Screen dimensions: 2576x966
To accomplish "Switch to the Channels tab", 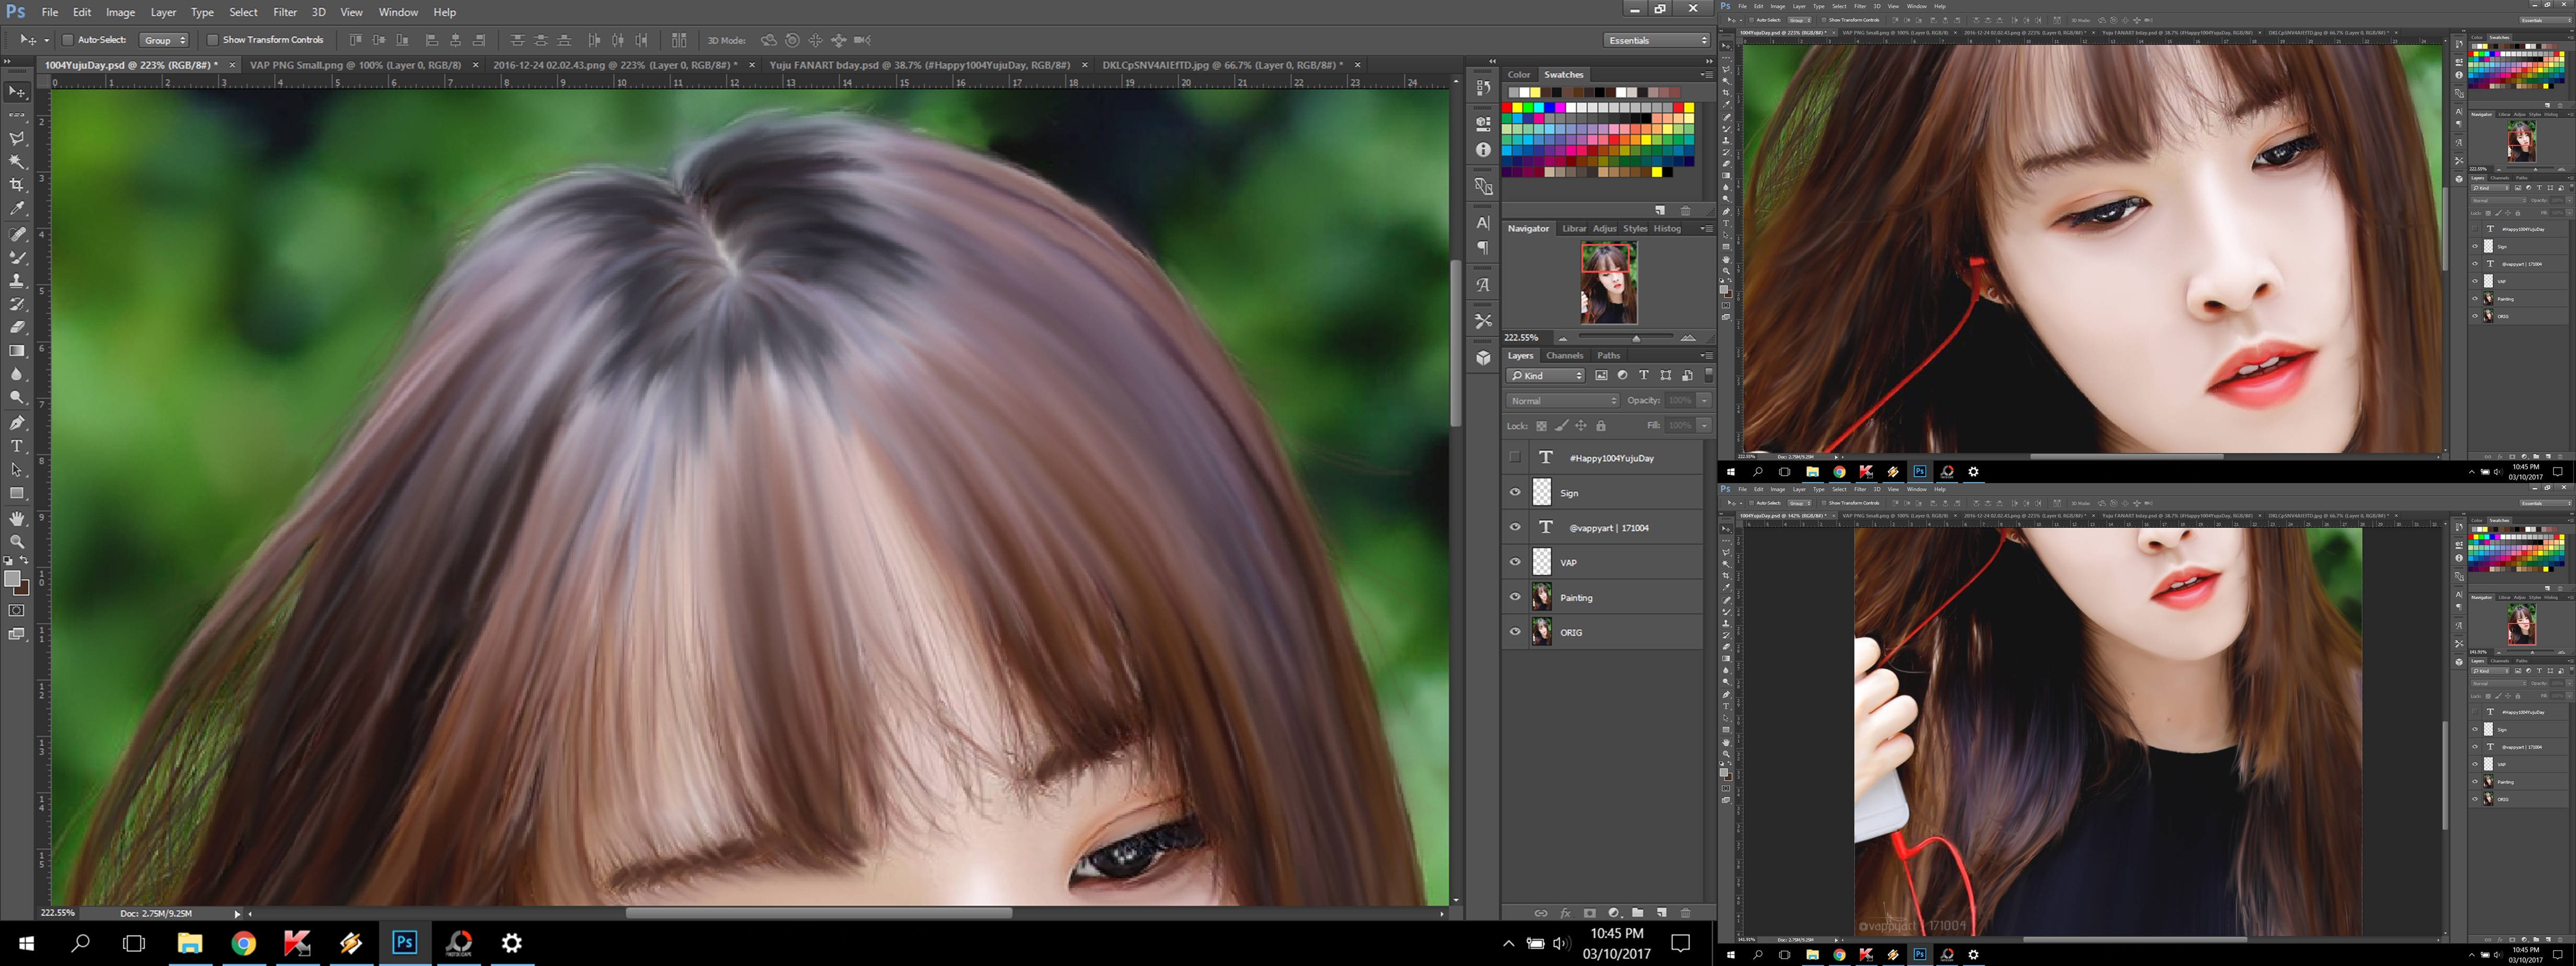I will pos(1564,355).
